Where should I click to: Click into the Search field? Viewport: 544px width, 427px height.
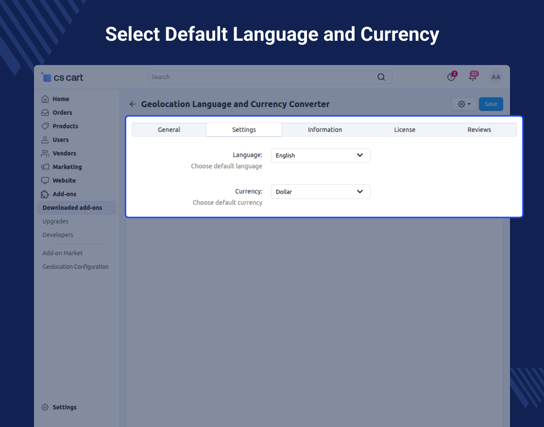[262, 77]
